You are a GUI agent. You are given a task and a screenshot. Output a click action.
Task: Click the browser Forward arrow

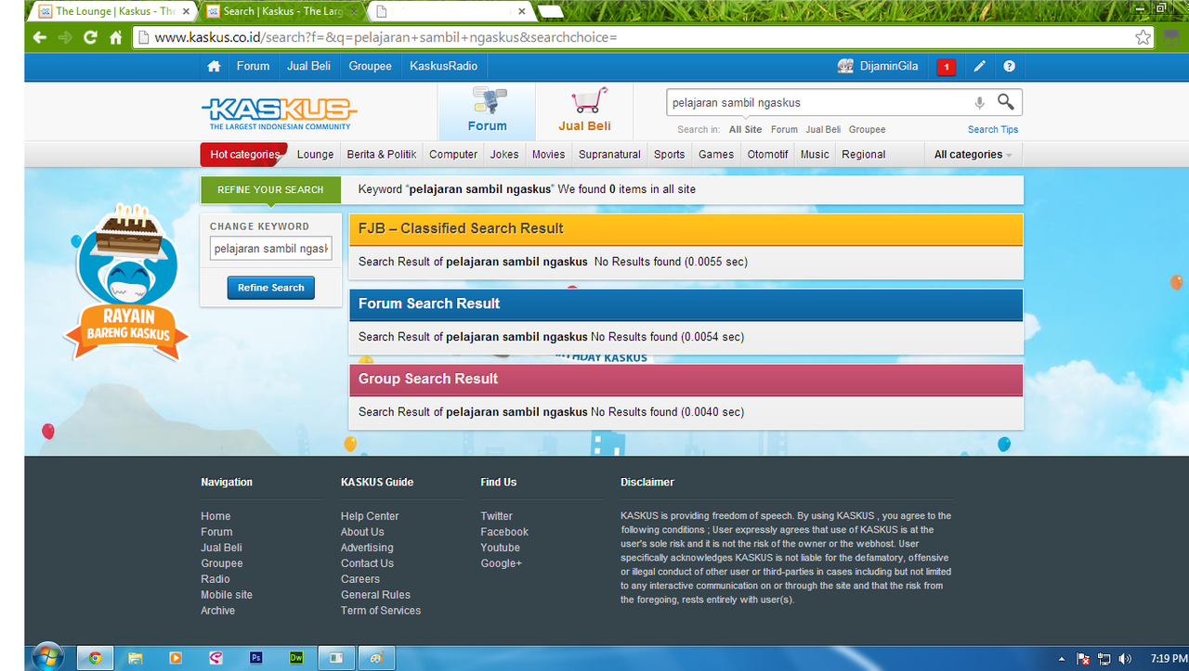(x=65, y=37)
